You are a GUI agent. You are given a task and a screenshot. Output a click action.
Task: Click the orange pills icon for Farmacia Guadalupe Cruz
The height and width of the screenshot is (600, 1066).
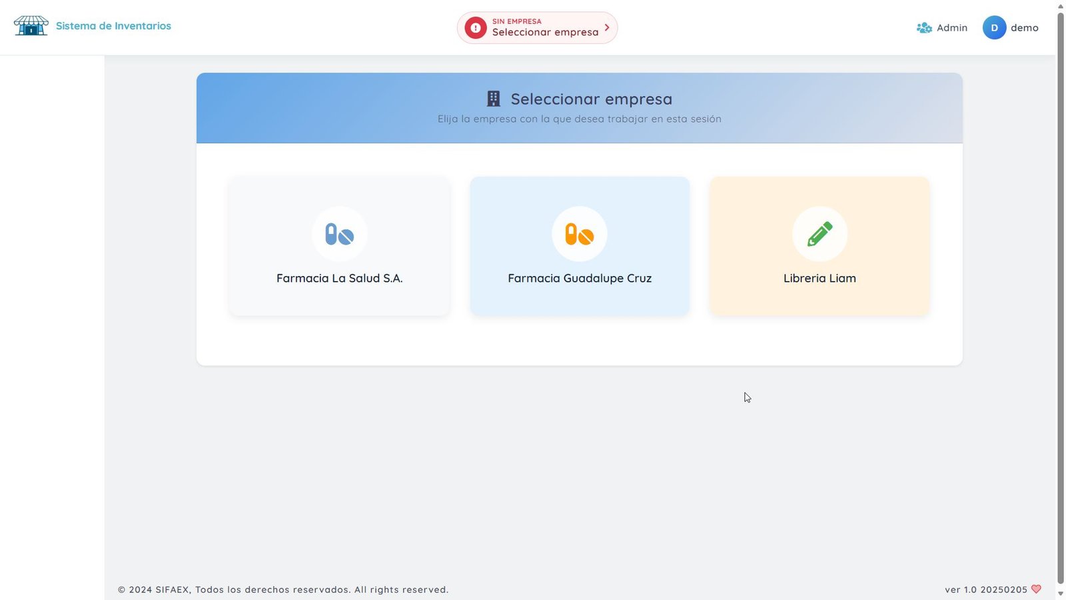pos(580,234)
